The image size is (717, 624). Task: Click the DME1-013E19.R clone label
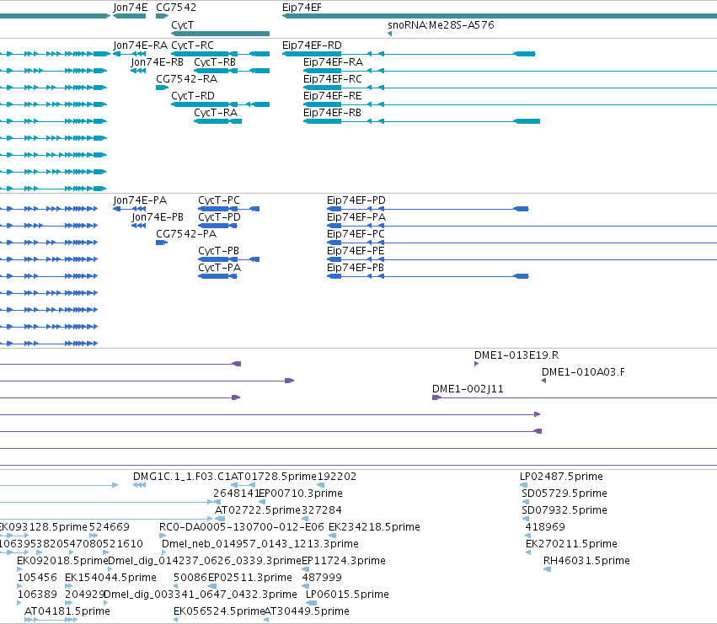tap(516, 355)
